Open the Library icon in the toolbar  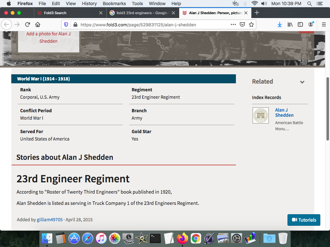(290, 24)
